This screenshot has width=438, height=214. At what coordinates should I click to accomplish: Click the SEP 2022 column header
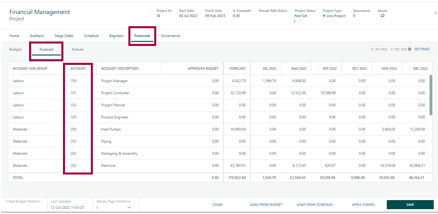click(329, 69)
